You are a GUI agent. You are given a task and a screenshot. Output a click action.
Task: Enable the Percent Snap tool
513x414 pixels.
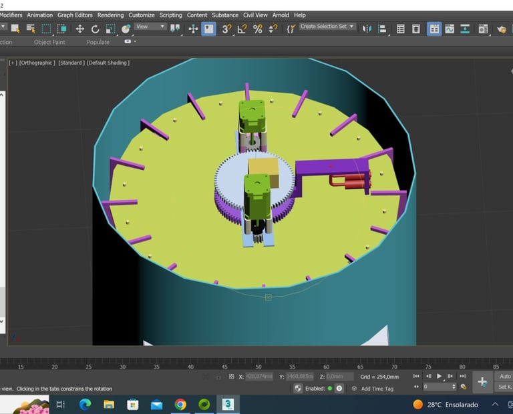(257, 29)
